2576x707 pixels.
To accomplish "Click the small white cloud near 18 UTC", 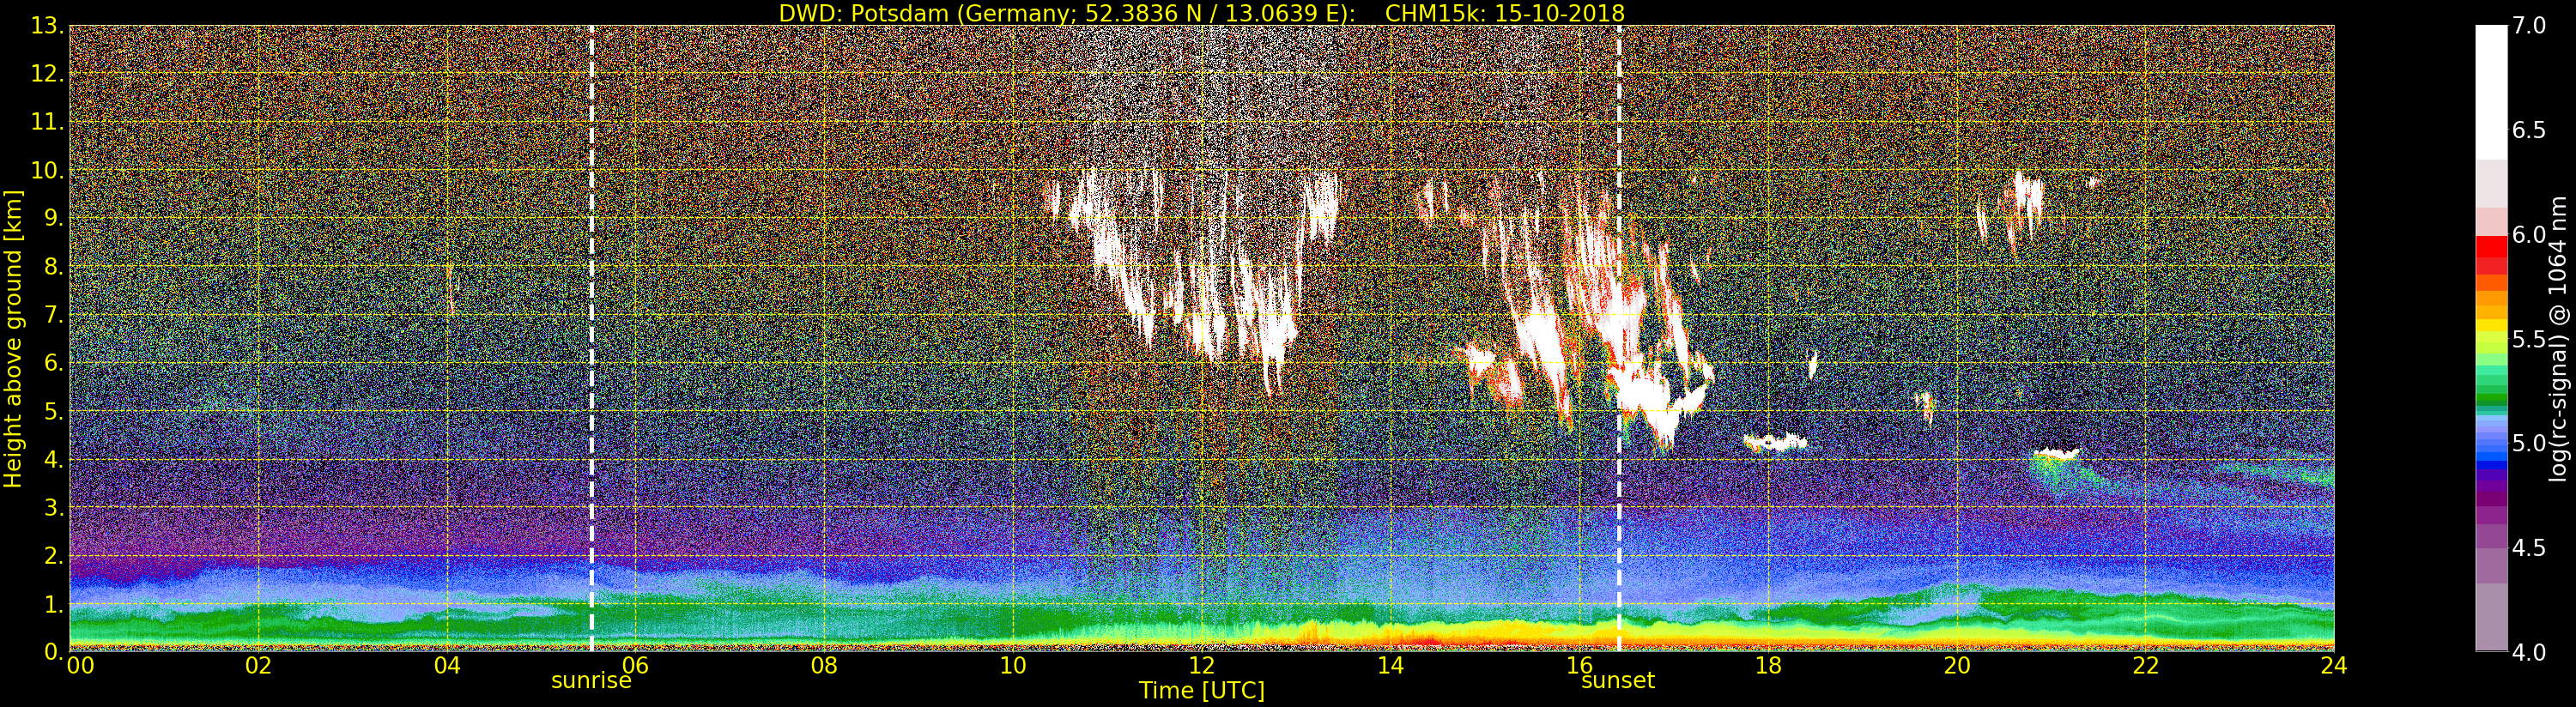I will 1776,441.
